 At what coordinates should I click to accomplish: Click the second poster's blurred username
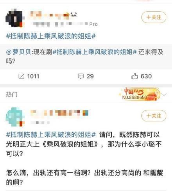point(59,113)
